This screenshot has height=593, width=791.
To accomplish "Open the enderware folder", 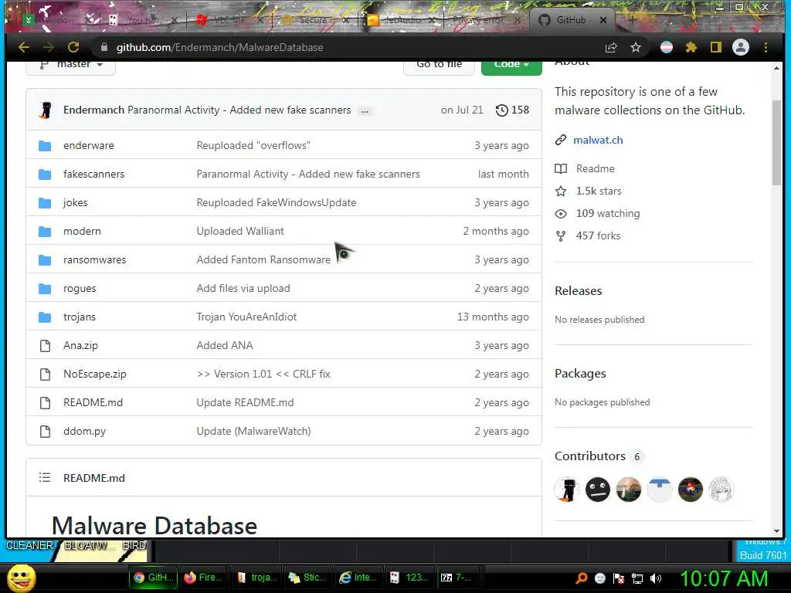I will 88,146.
